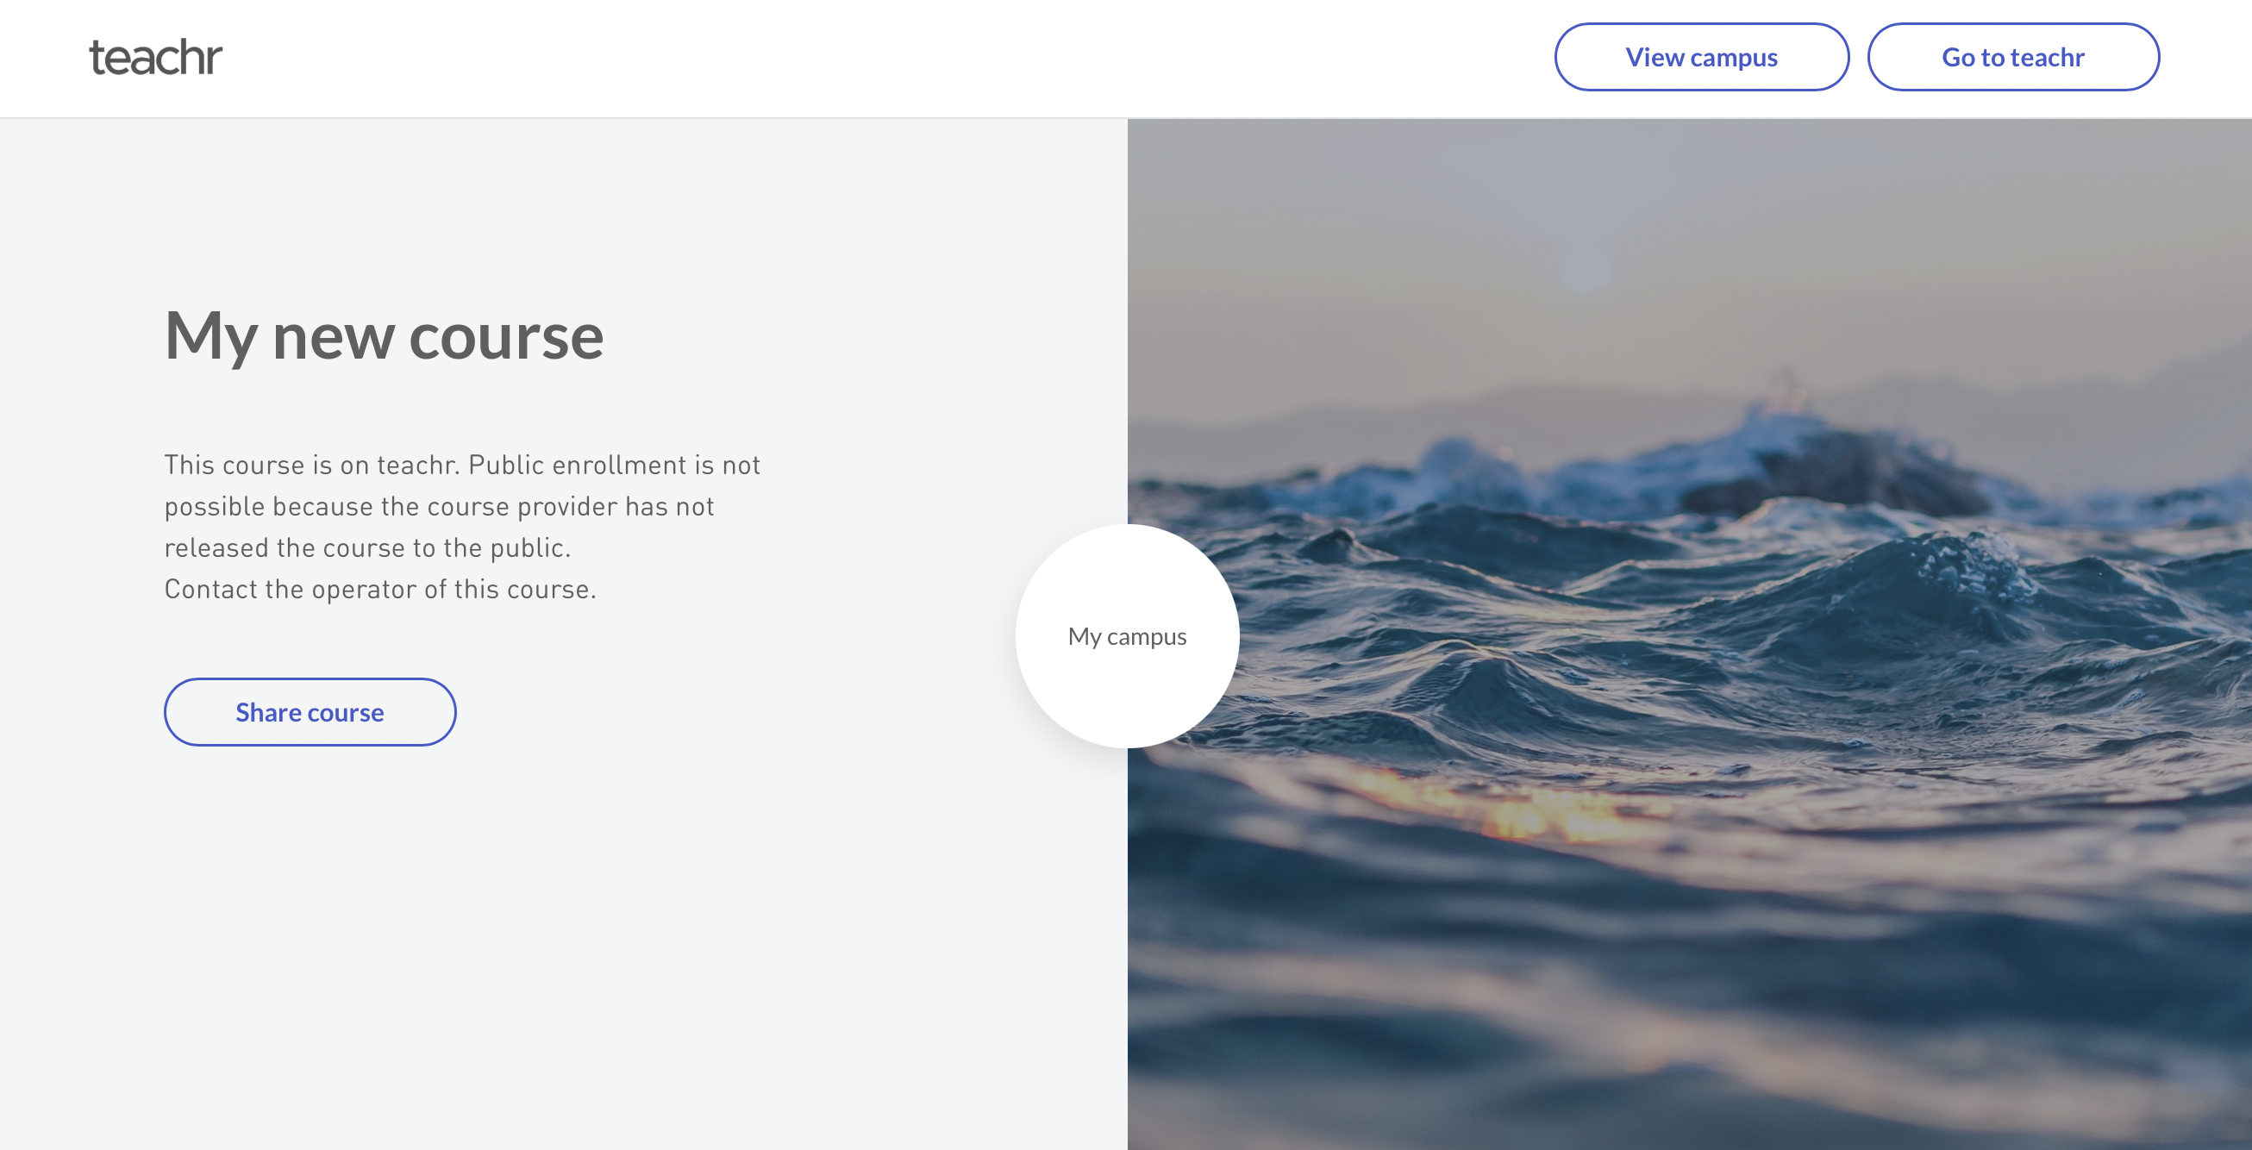Click the Share course button
The height and width of the screenshot is (1150, 2252).
(x=310, y=712)
